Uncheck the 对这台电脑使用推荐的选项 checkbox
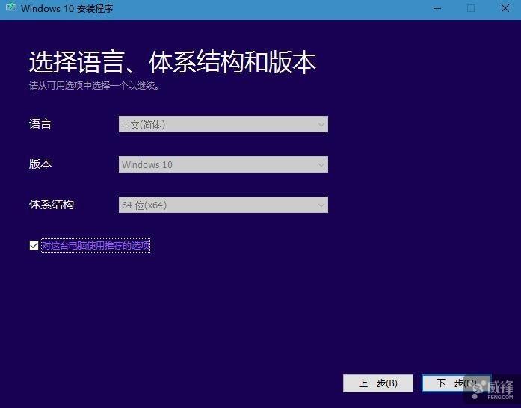This screenshot has width=521, height=408. (x=34, y=246)
